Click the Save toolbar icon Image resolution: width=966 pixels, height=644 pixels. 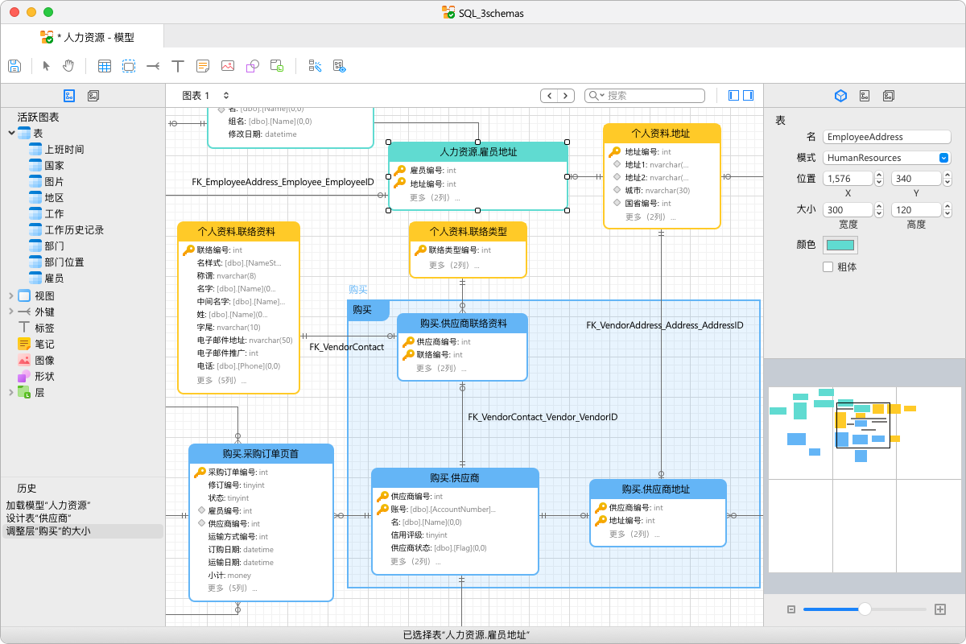point(14,66)
